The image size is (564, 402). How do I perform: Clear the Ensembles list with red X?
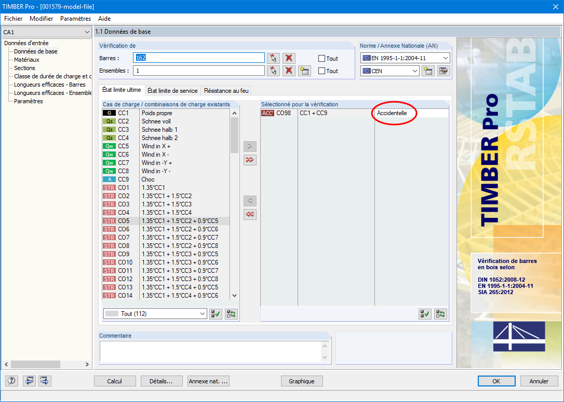(289, 71)
